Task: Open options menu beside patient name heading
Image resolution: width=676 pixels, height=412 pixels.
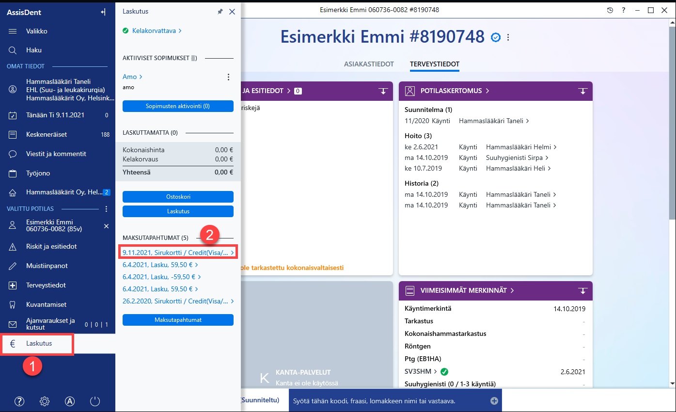Action: 508,37
